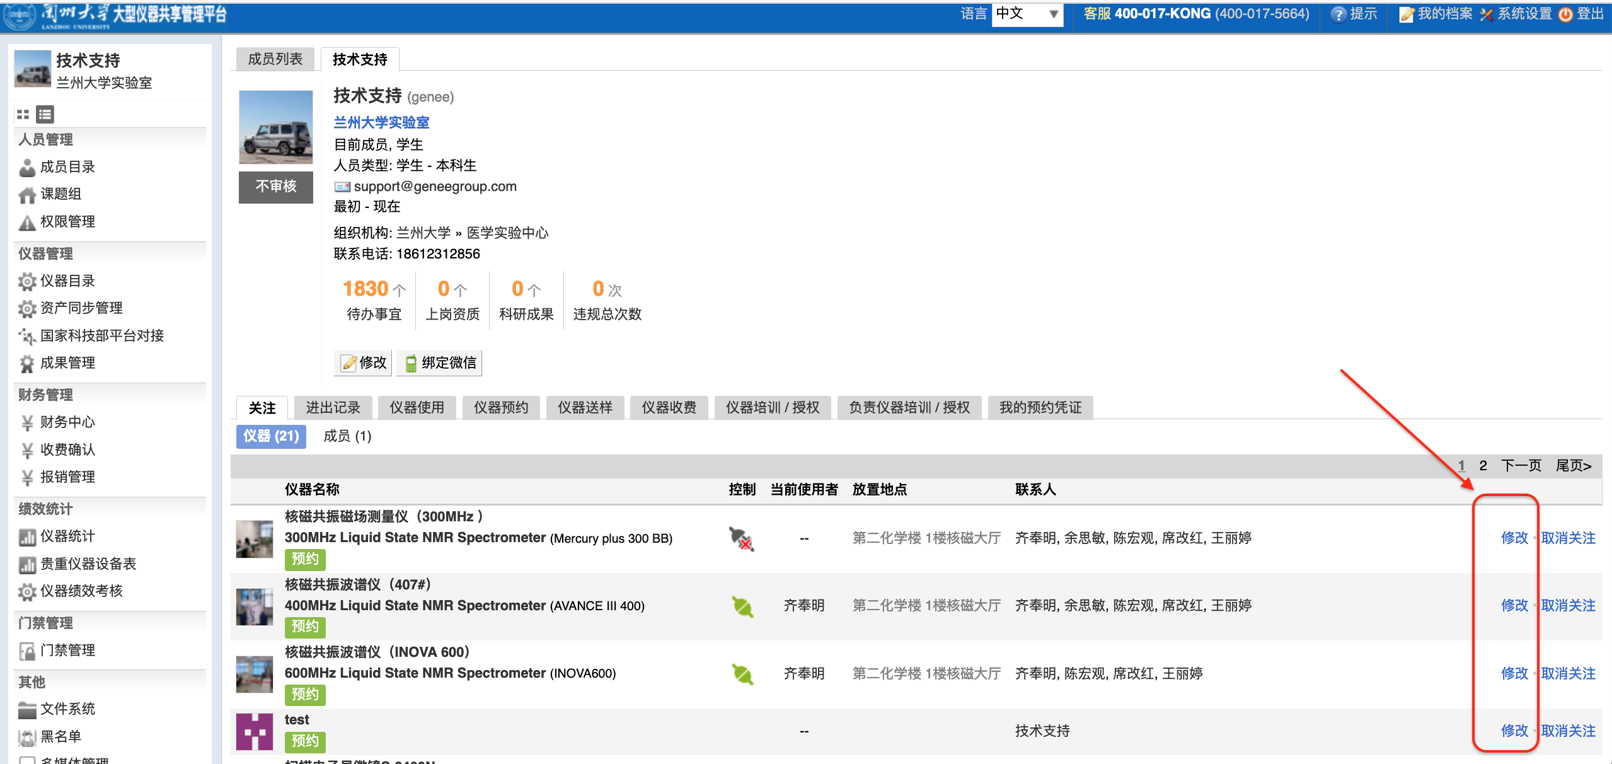
Task: Select the 仪器 (21) sub-tab
Action: click(x=272, y=436)
